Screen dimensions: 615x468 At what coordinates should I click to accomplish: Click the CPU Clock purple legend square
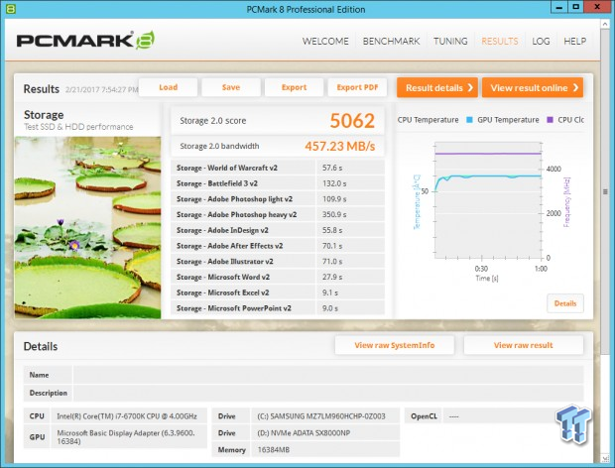(x=552, y=120)
